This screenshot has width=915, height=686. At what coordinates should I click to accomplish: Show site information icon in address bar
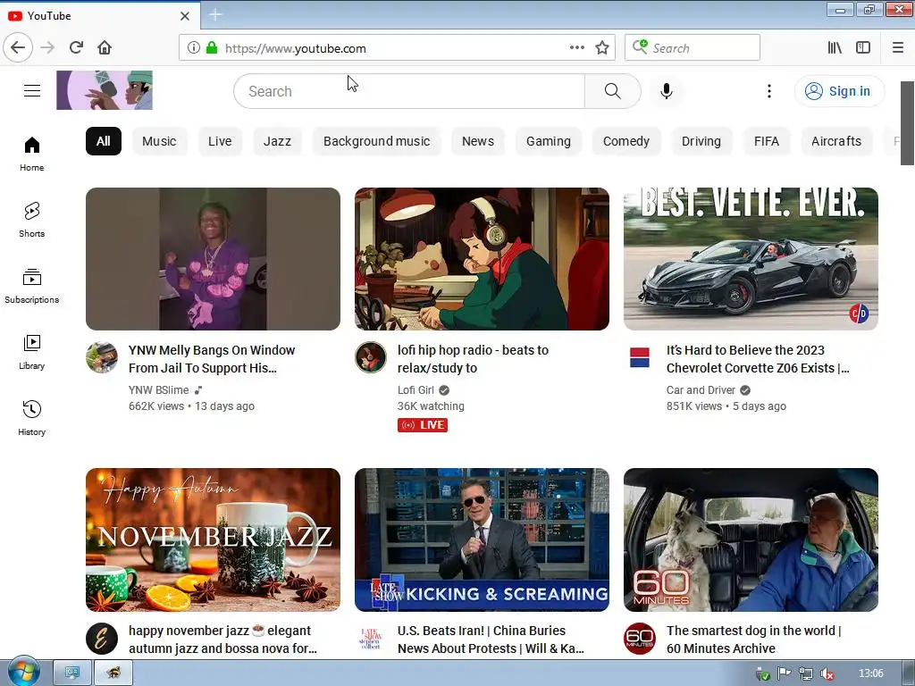(x=194, y=48)
